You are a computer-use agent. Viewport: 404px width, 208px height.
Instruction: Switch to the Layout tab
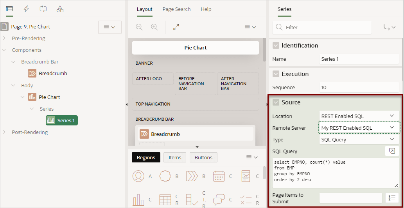click(x=145, y=9)
